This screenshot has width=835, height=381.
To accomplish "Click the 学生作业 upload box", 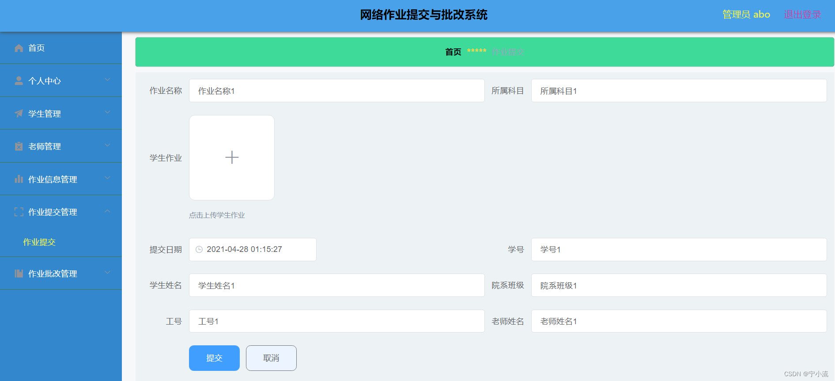I will [232, 158].
